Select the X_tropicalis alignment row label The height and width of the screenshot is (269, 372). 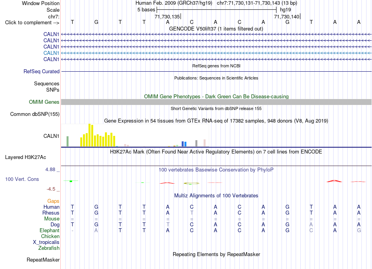46,242
